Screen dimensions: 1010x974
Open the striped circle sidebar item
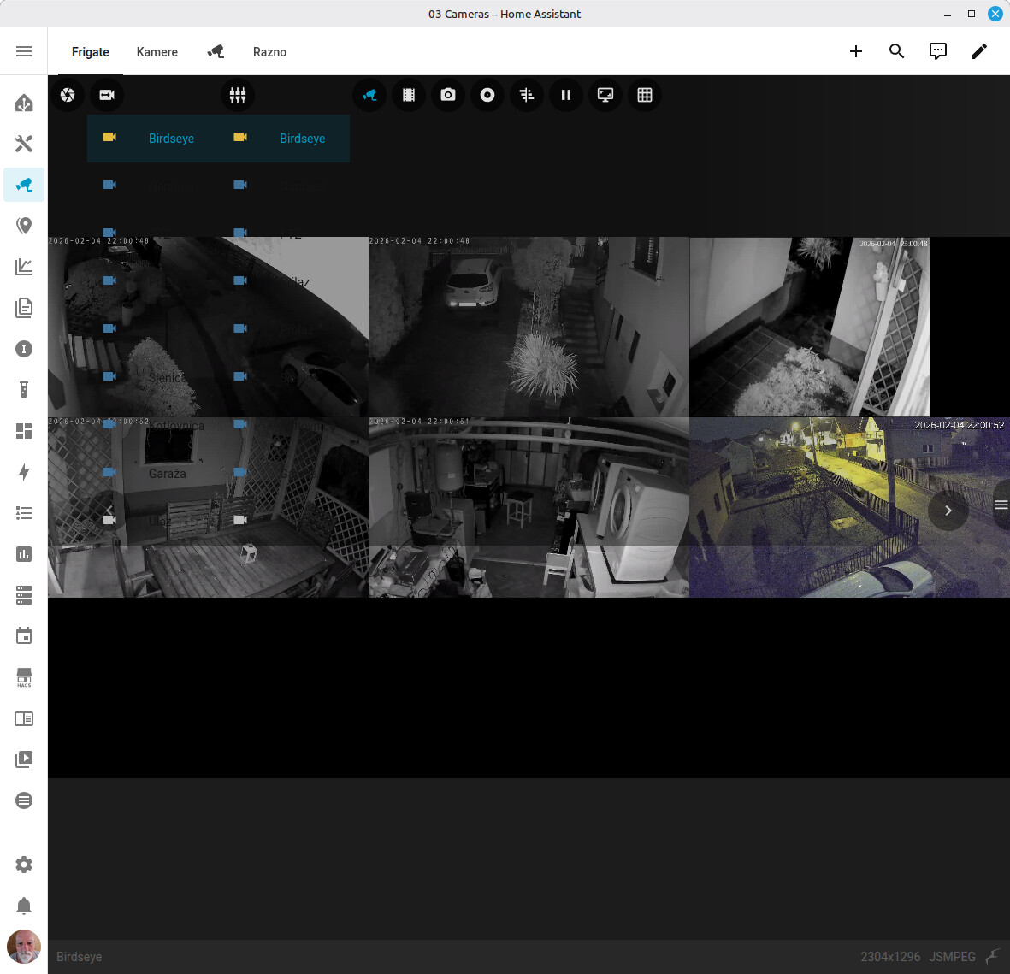[24, 800]
